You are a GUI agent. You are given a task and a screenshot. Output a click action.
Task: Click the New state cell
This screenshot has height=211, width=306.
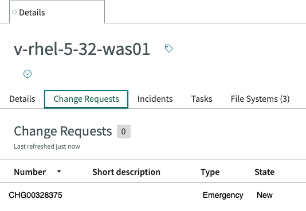pyautogui.click(x=265, y=195)
